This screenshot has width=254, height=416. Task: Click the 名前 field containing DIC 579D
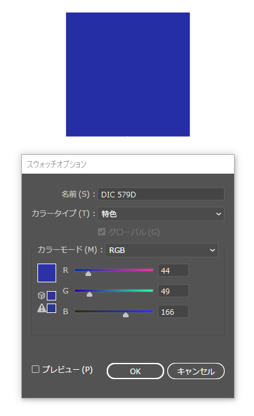161,194
